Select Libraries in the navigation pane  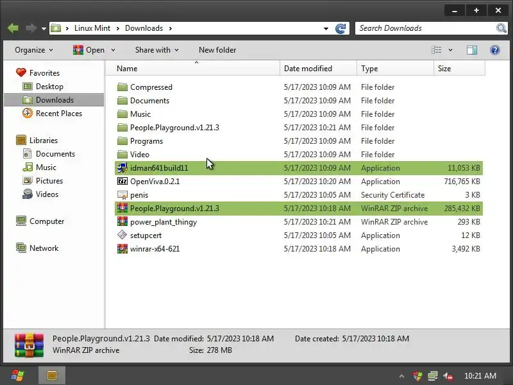coord(37,140)
